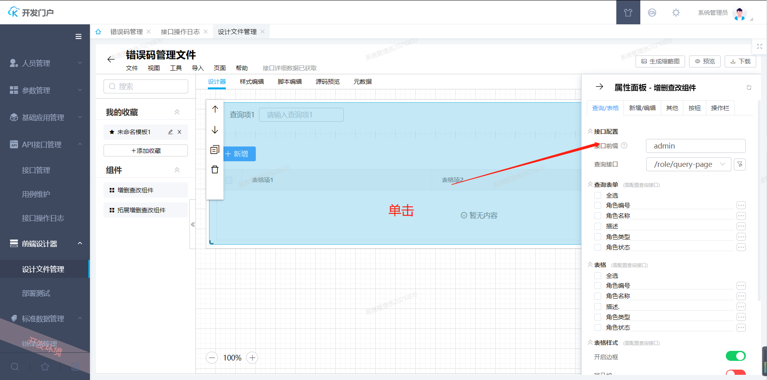This screenshot has height=380, width=767.
Task: Switch to 操作栏 property tab
Action: [720, 108]
